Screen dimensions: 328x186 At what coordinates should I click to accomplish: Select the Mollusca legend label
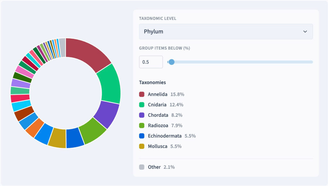pyautogui.click(x=158, y=146)
